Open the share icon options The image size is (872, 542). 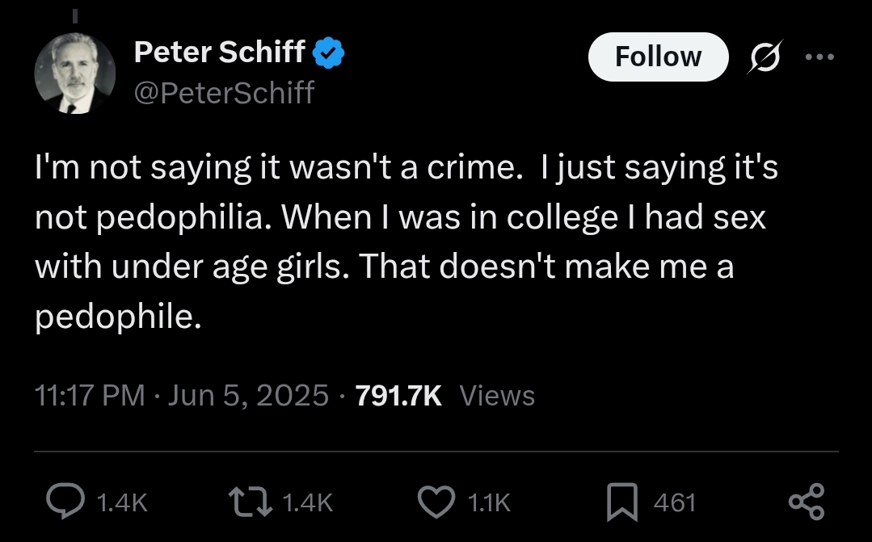tap(806, 502)
